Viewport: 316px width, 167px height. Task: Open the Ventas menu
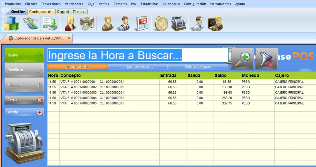click(x=104, y=4)
